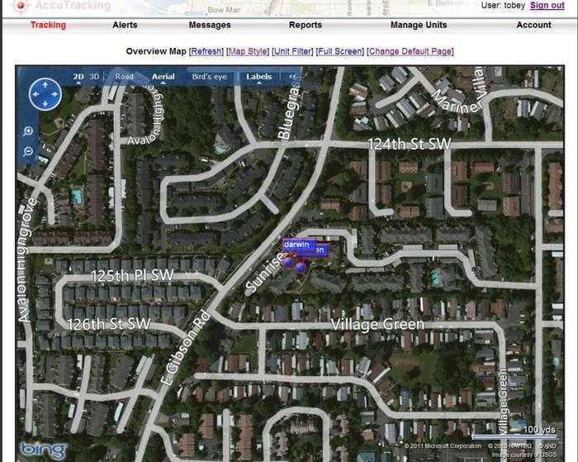This screenshot has height=462, width=578.
Task: Open the map in Full Screen
Action: 340,51
